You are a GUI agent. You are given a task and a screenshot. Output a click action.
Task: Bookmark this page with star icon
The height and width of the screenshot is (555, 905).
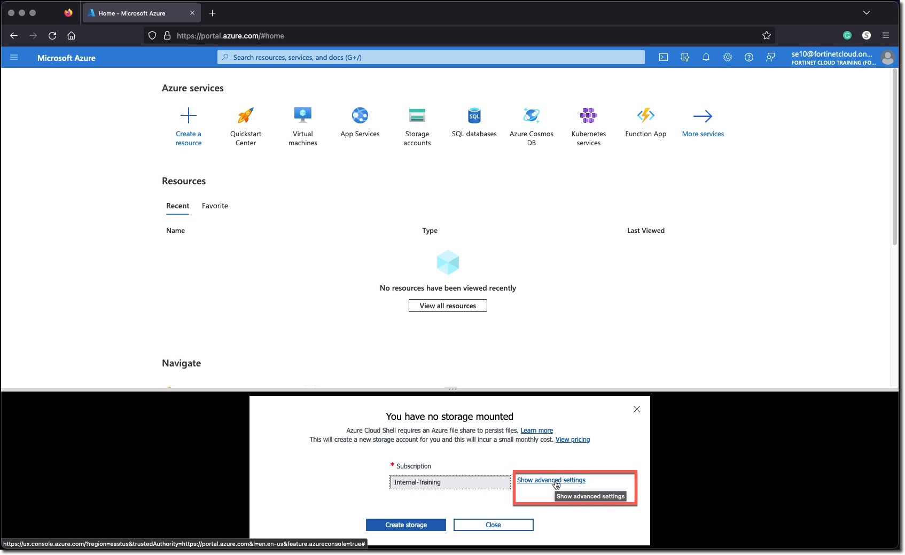(x=767, y=36)
